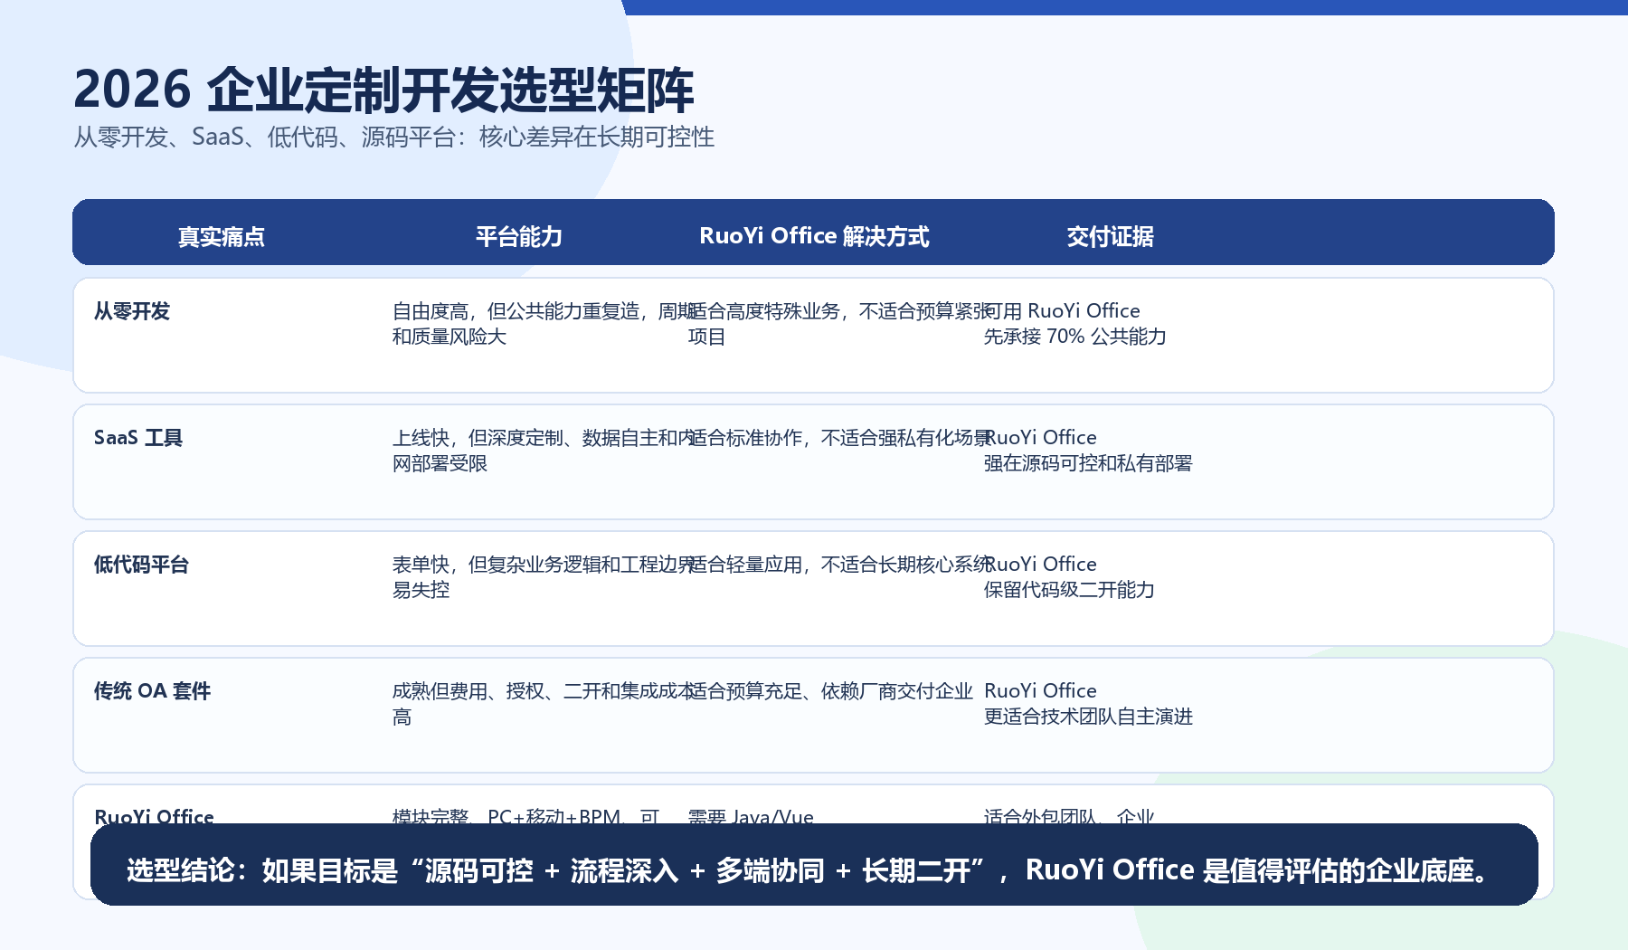Click the text "先承接 70% 公共能力"

pos(1074,337)
